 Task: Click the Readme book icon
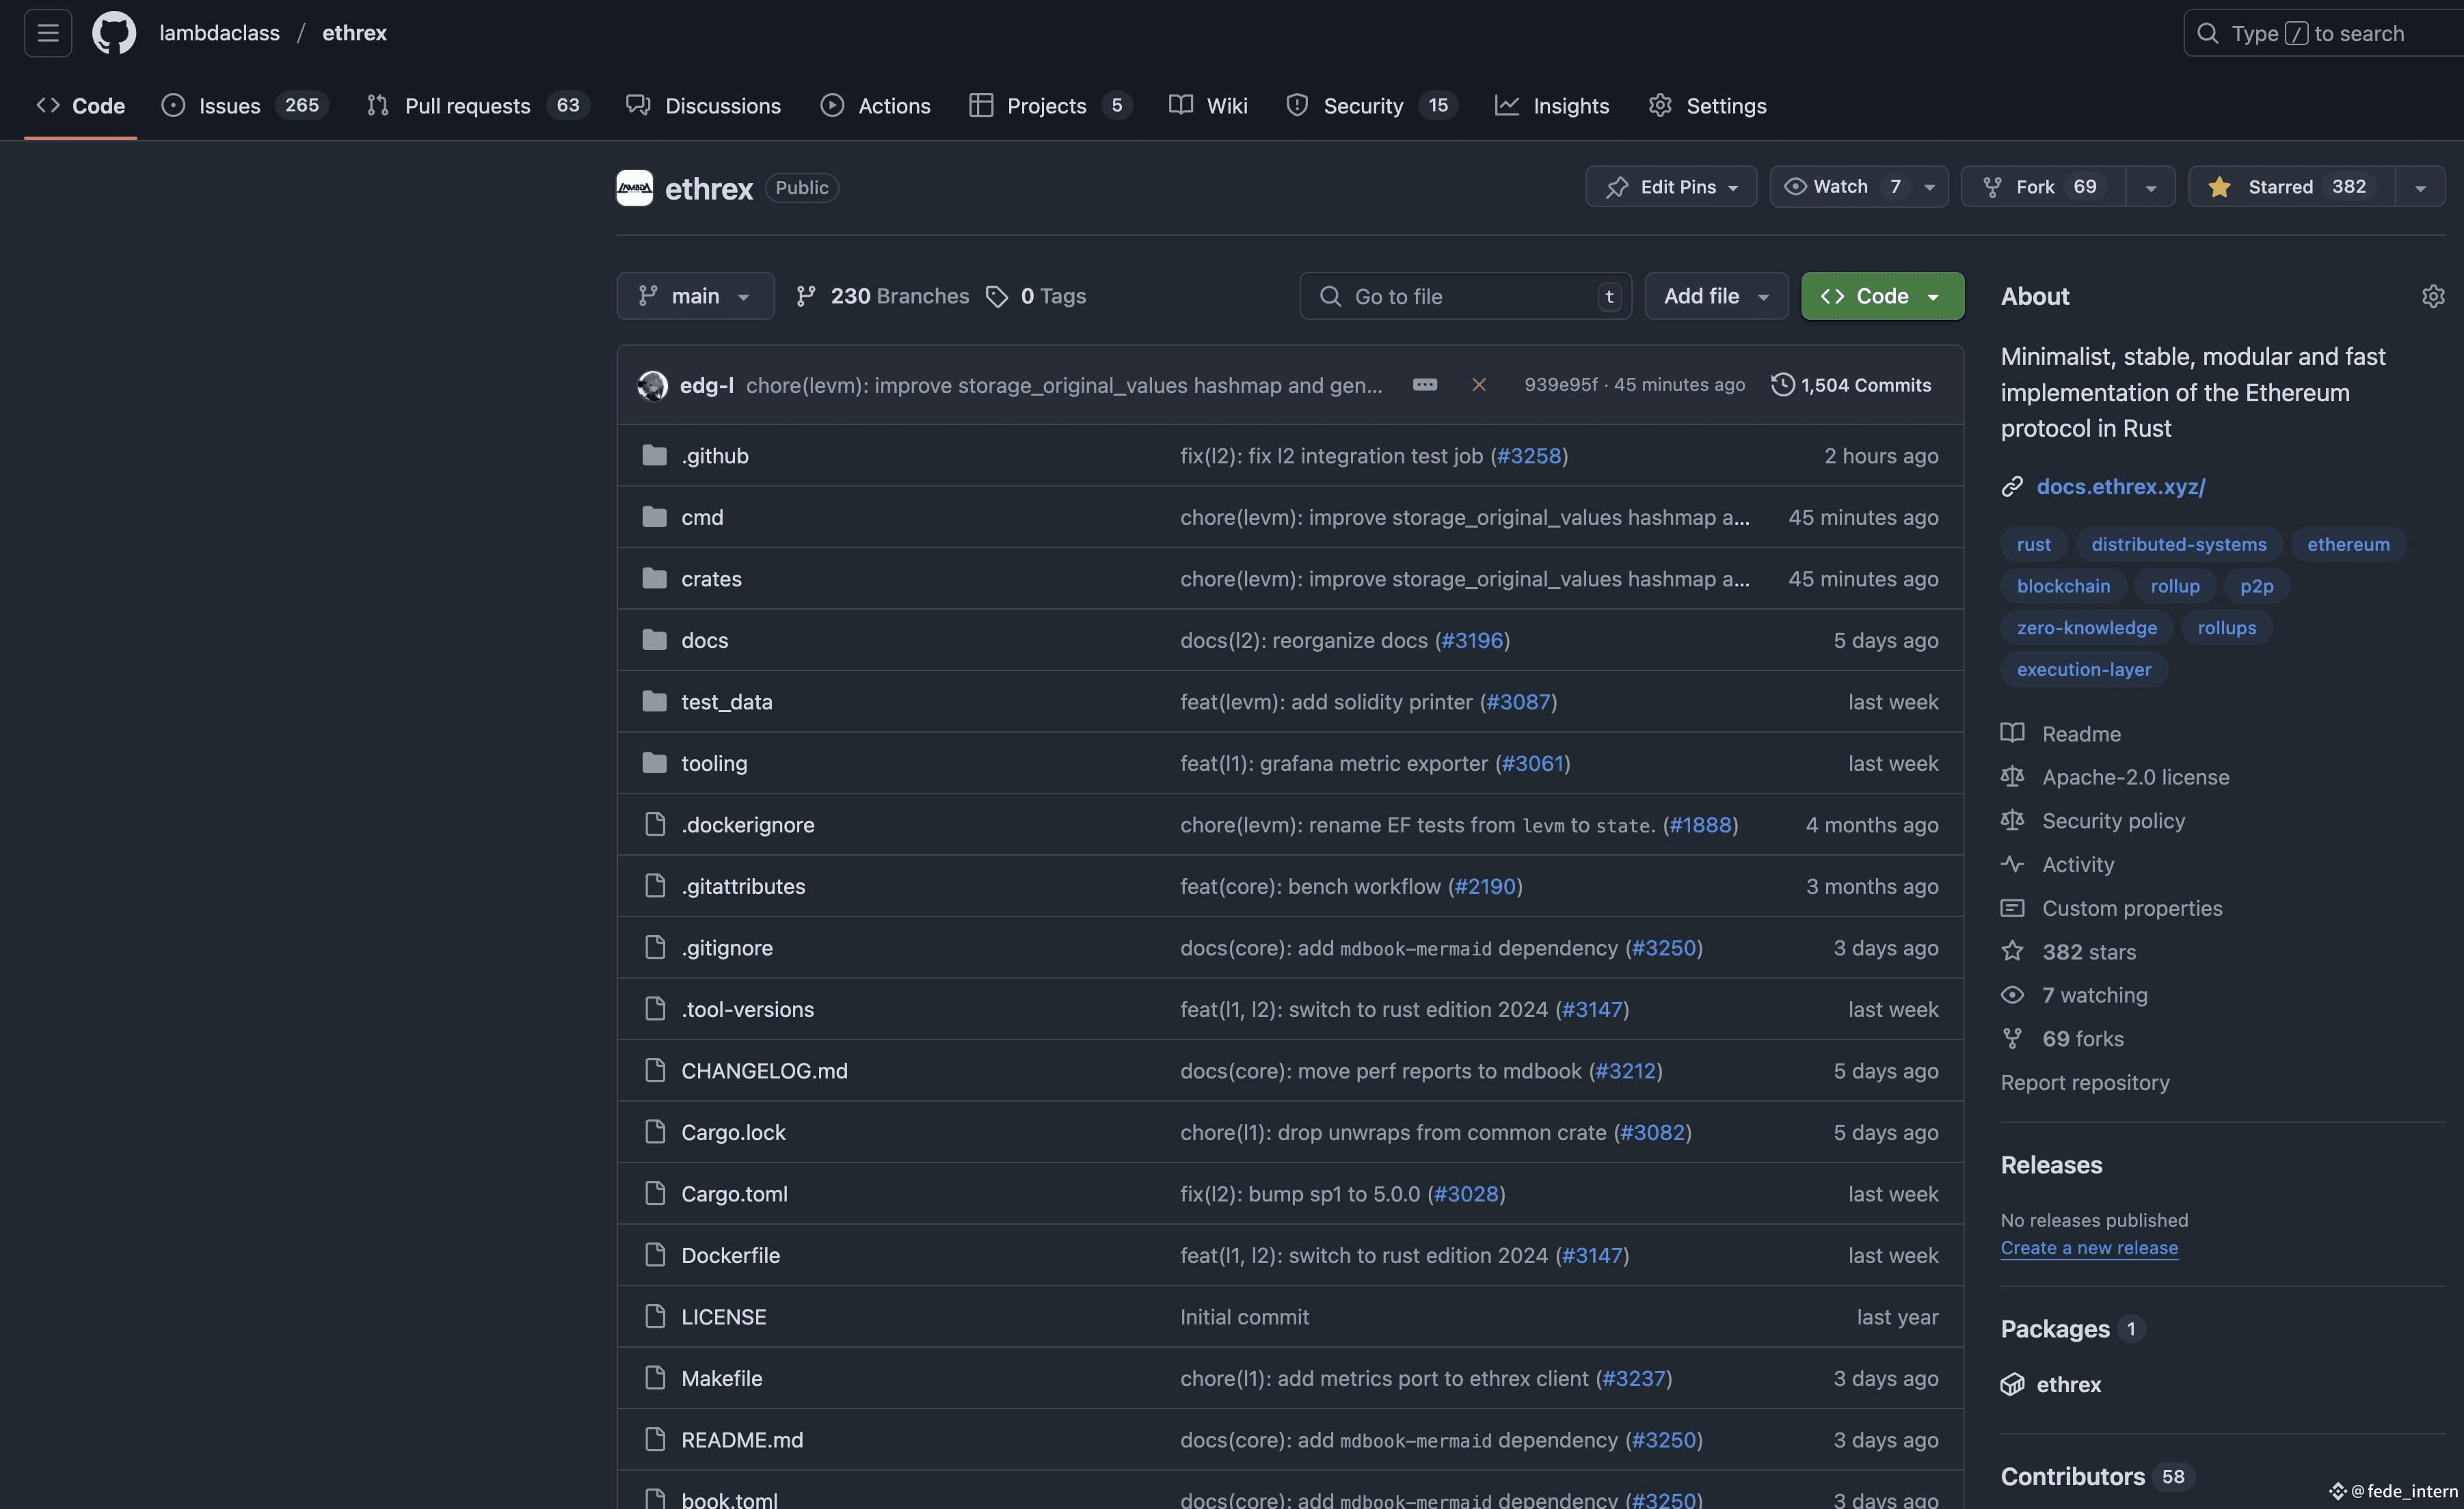click(x=2012, y=733)
